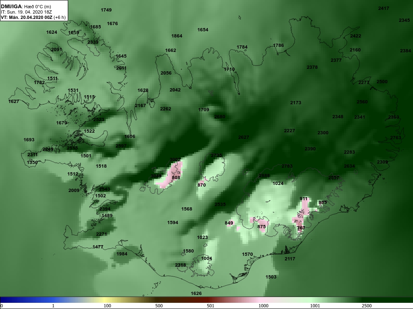
Task: Click the map value 1627 on the western tip
Action: click(14, 101)
